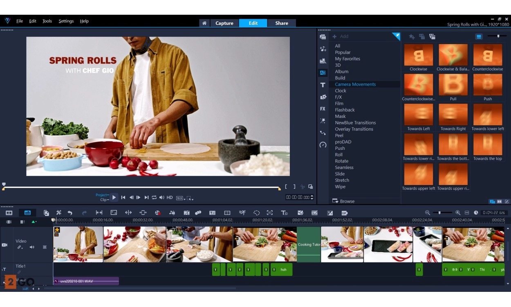The image size is (511, 307).
Task: Toggle HD preview mode
Action: (170, 197)
